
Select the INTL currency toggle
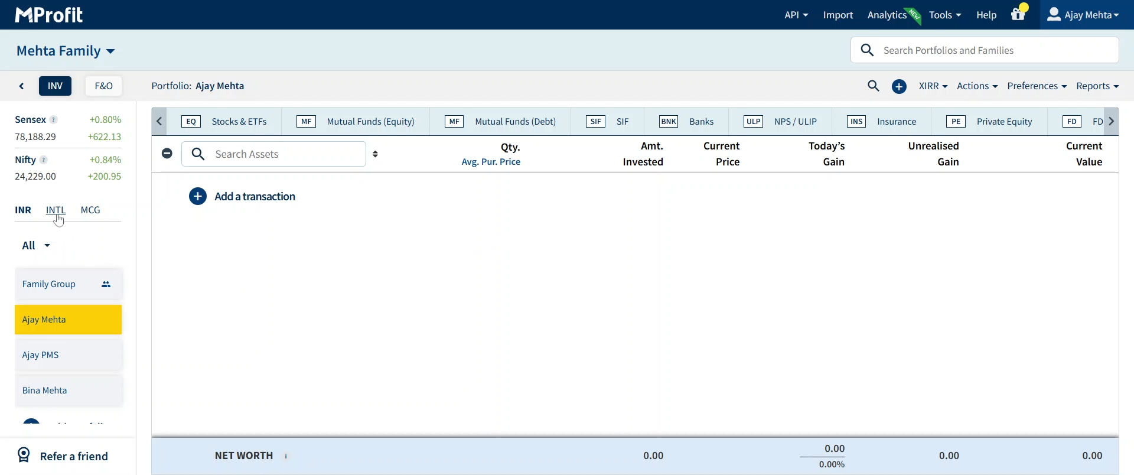(x=56, y=210)
